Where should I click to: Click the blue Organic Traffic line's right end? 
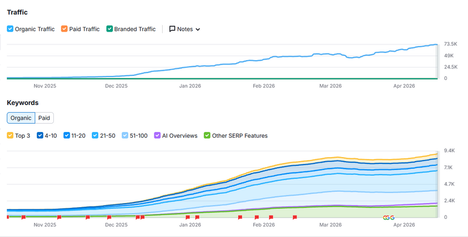436,45
